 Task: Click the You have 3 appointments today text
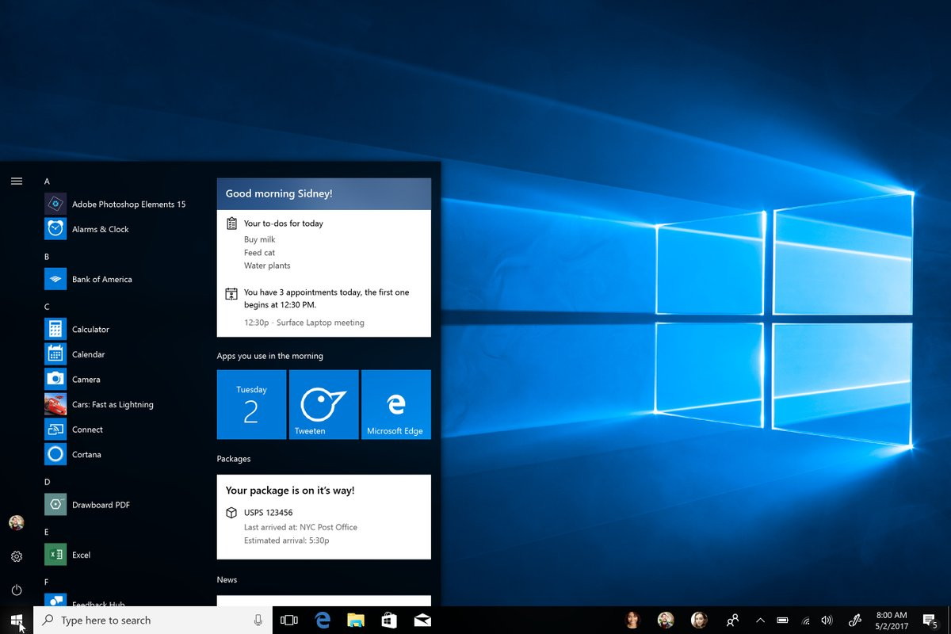(x=327, y=298)
